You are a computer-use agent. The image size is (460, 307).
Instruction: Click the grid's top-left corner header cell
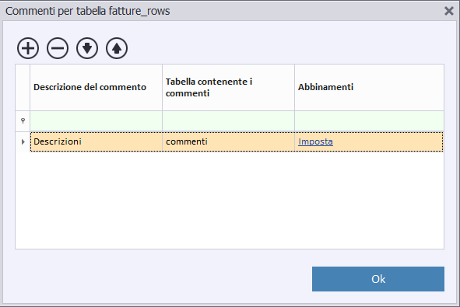[x=23, y=87]
